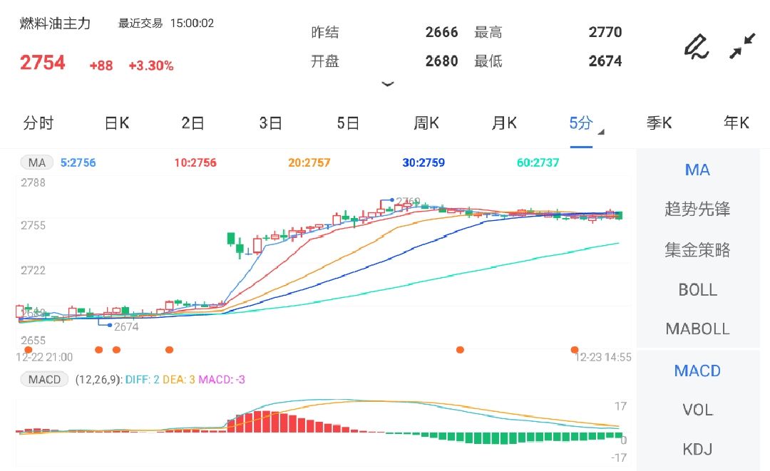
Task: Switch to 周K tab
Action: coord(426,123)
